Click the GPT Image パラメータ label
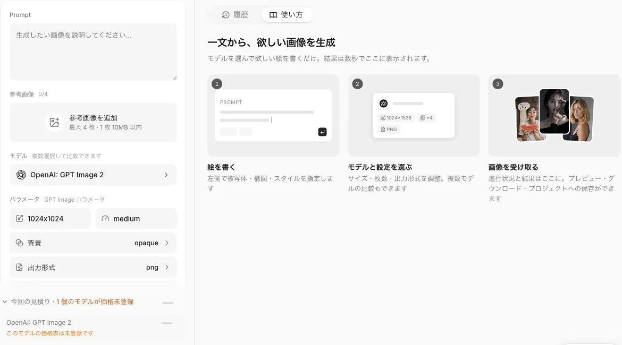The width and height of the screenshot is (622, 345). click(74, 200)
